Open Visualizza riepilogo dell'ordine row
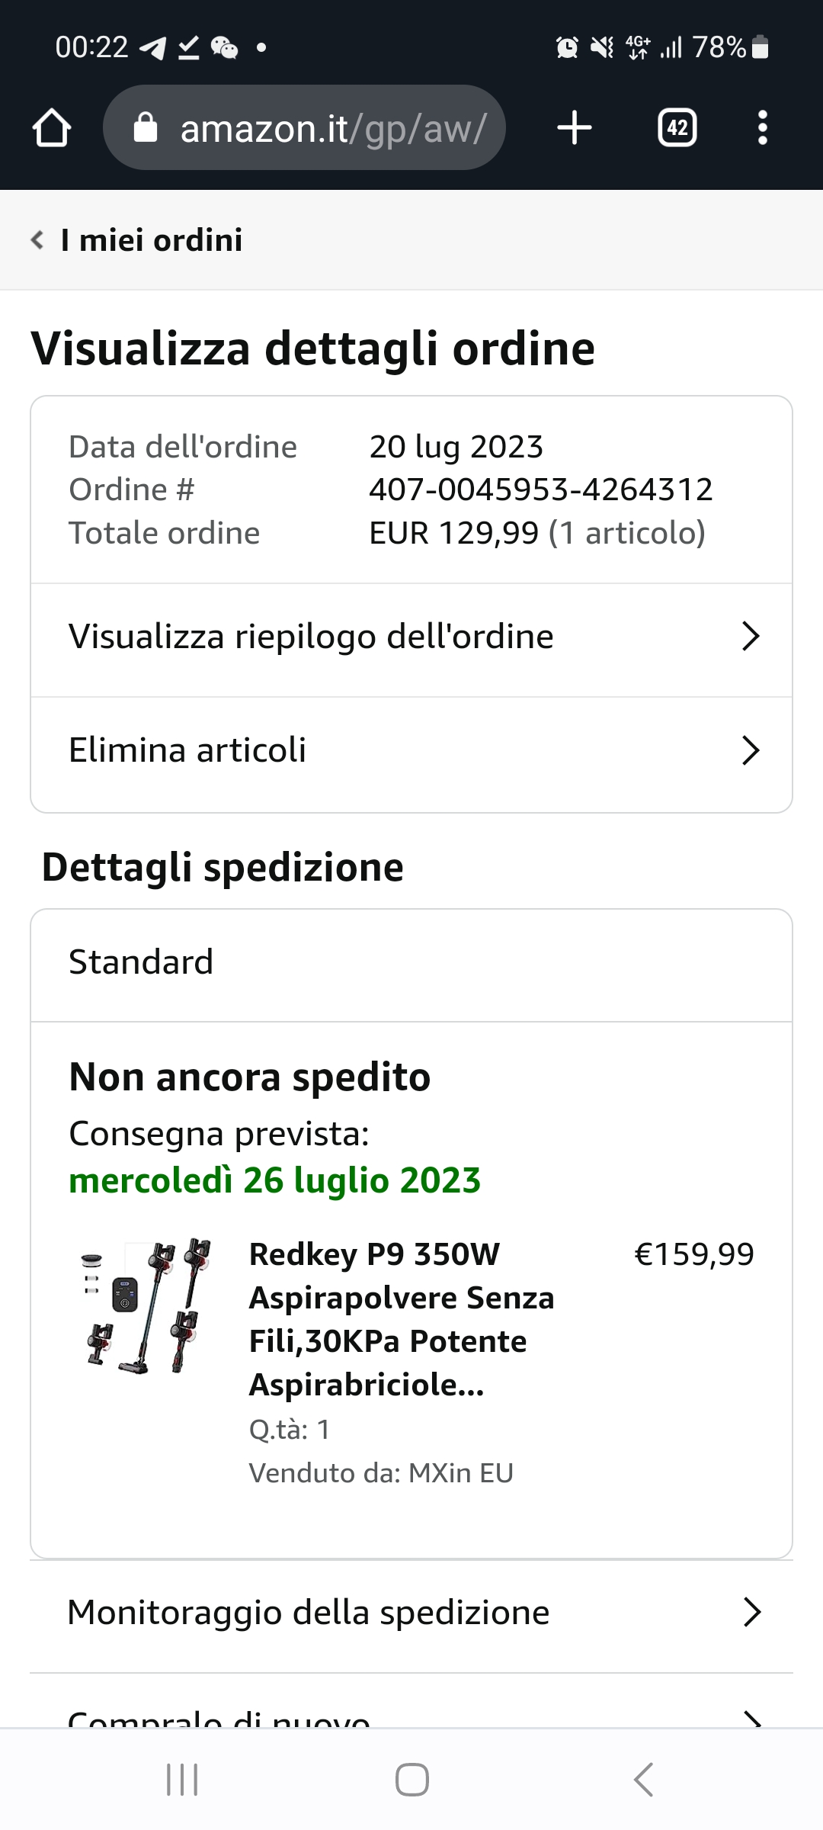823x1830 pixels. coord(411,640)
